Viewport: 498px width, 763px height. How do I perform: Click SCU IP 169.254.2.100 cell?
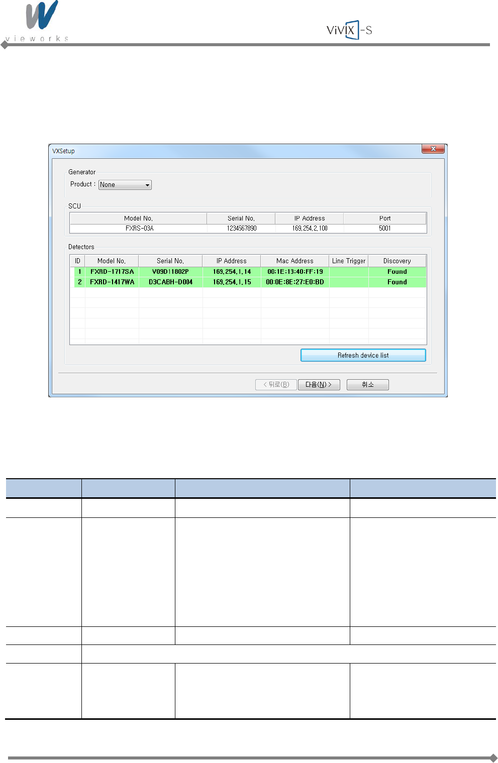(x=310, y=229)
